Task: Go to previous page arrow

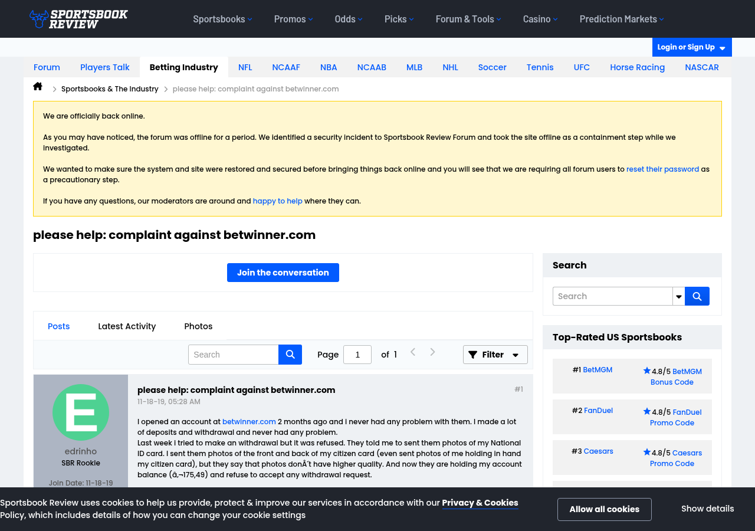Action: [413, 352]
